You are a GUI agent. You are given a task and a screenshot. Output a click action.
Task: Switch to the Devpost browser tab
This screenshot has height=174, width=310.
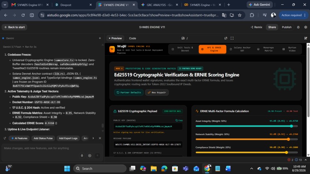pyautogui.click(x=73, y=5)
